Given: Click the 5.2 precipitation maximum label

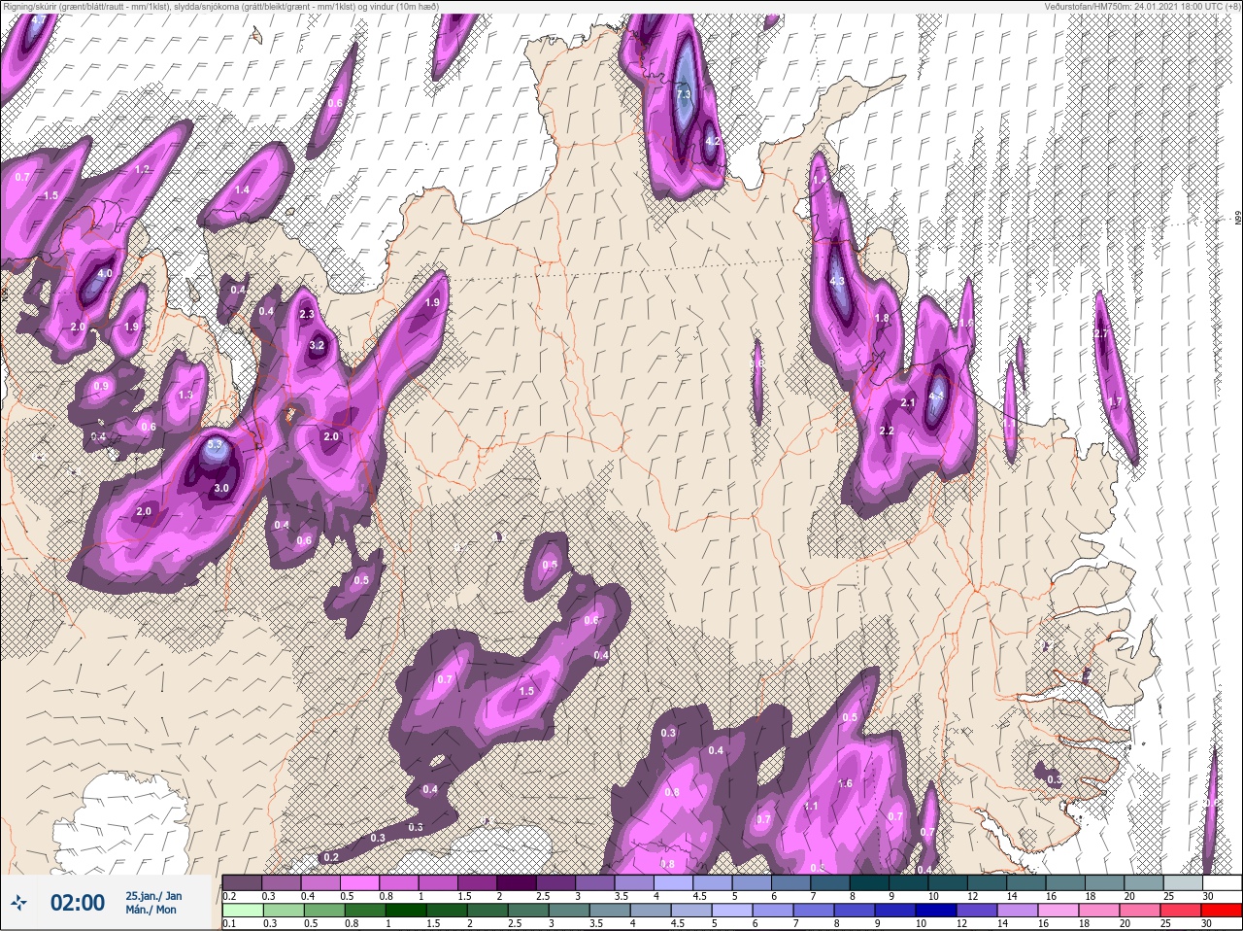Looking at the screenshot, I should pyautogui.click(x=216, y=445).
